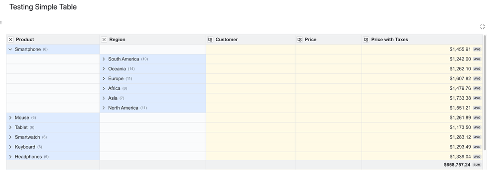Click the drag handle dots at left edge
This screenshot has width=495, height=179.
1,23
